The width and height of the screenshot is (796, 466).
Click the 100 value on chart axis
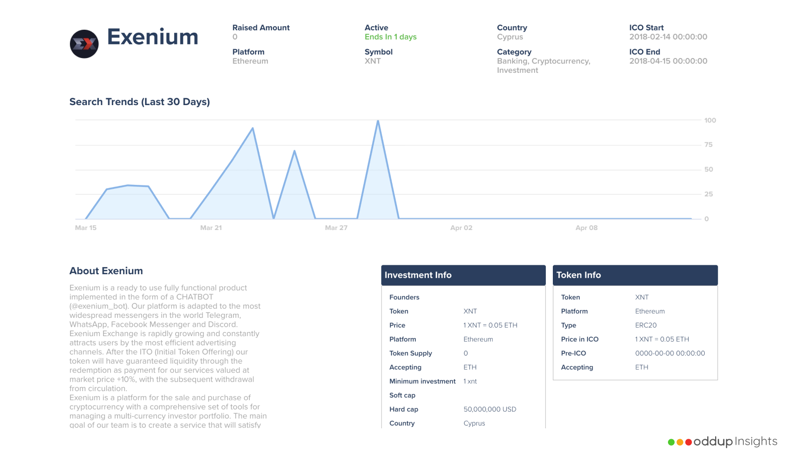click(x=710, y=120)
